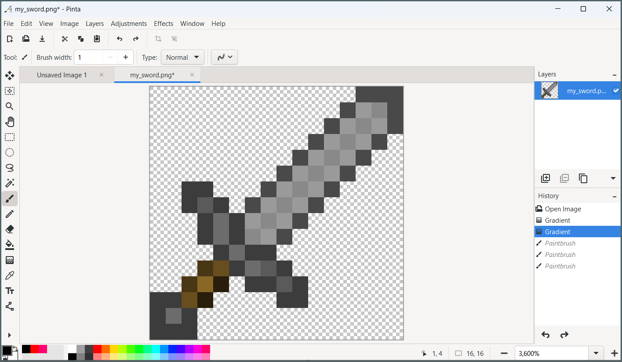Open the Help menu
The image size is (622, 362).
[218, 24]
